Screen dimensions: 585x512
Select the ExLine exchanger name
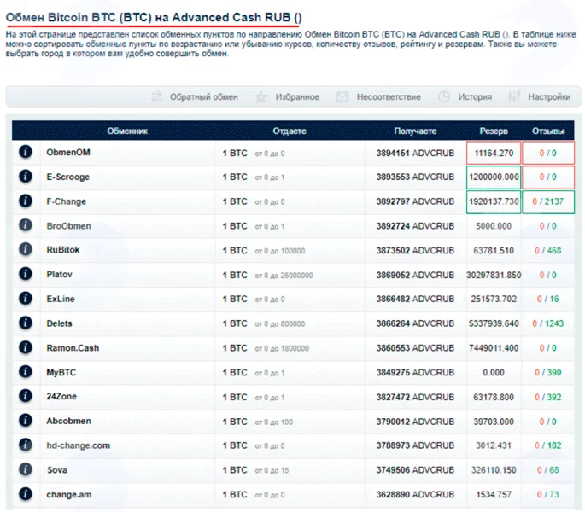[x=61, y=299]
